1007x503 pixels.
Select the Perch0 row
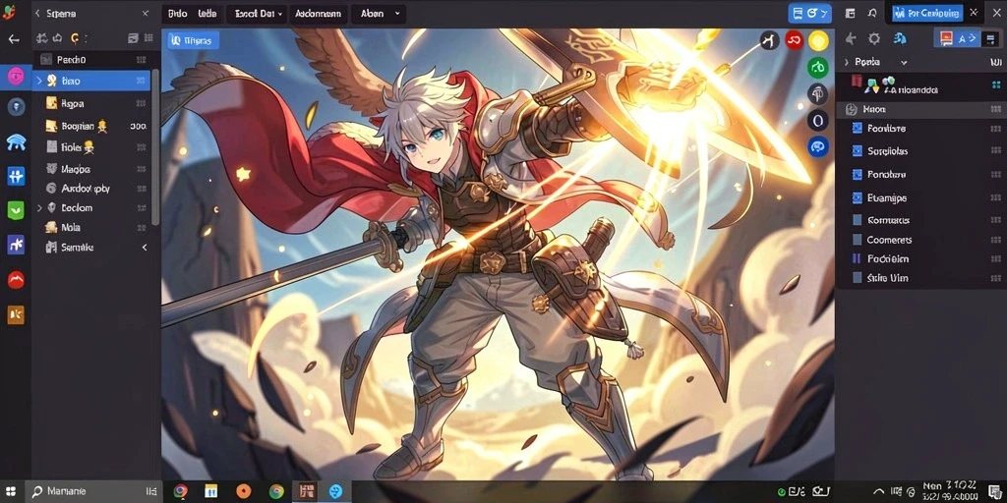coord(91,60)
